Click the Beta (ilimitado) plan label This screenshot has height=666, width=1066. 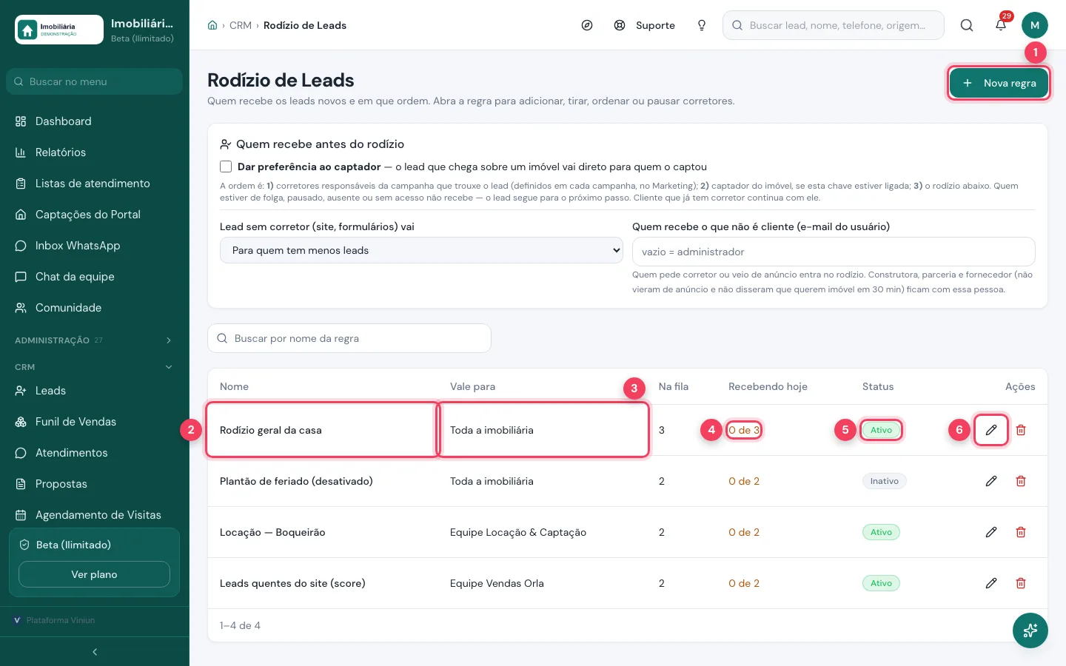[x=73, y=545]
